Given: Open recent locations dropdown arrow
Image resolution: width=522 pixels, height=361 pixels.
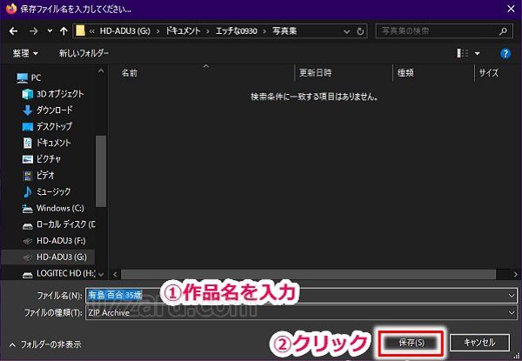Looking at the screenshot, I should click(50, 31).
